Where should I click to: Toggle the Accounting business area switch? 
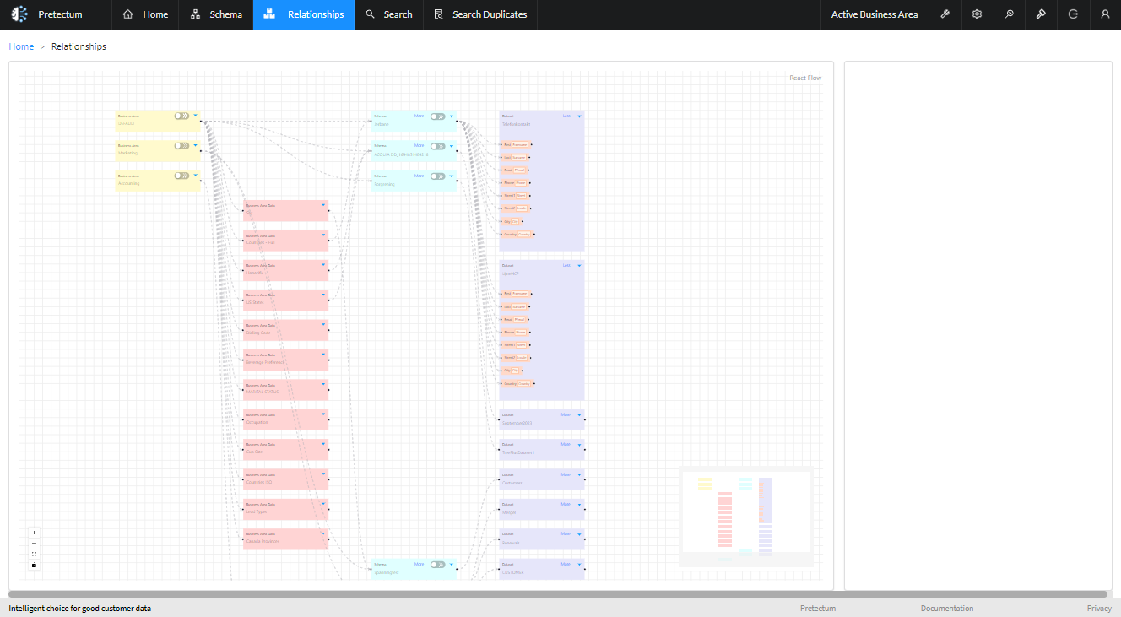tap(181, 176)
